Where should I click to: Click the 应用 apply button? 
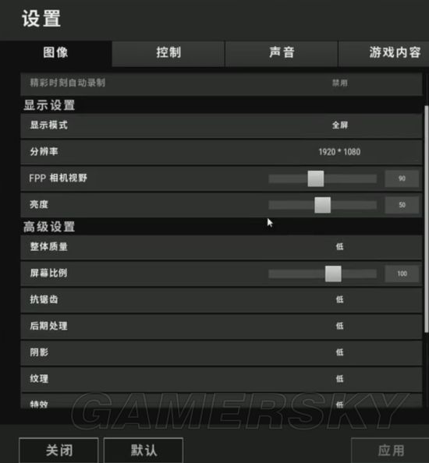click(x=390, y=451)
